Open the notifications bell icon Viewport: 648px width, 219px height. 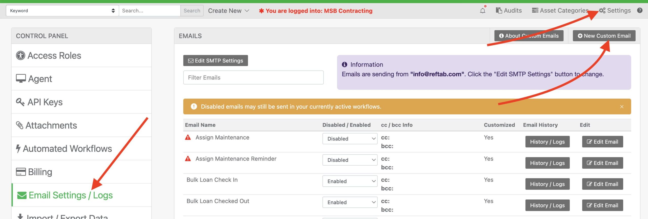(x=483, y=10)
